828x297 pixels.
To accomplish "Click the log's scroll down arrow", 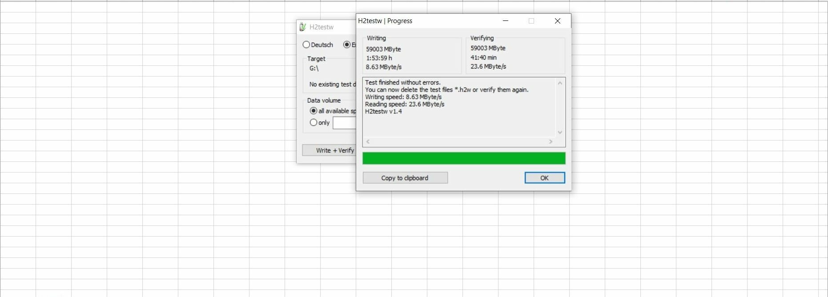I will pyautogui.click(x=560, y=132).
